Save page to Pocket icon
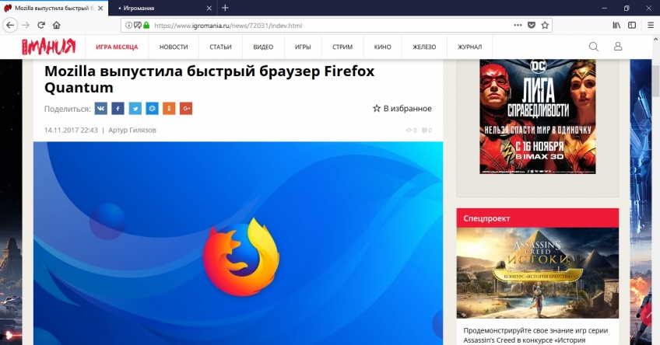Screen dimensions: 660x345 click(532, 25)
